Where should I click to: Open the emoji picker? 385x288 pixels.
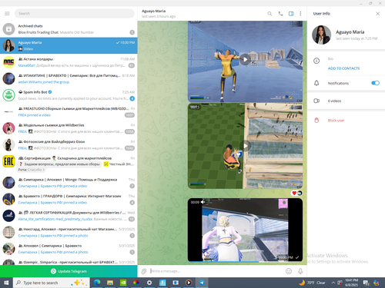pos(289,271)
